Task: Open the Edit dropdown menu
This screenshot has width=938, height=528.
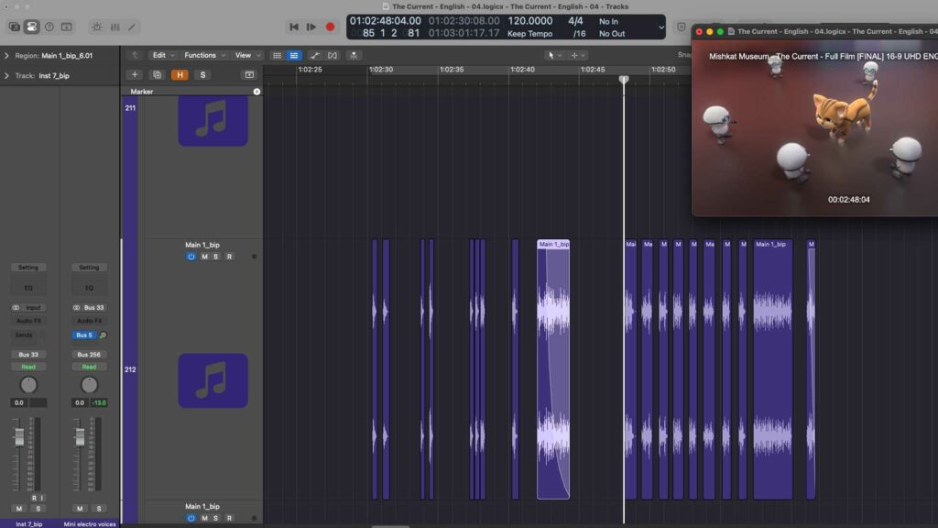Action: pos(163,55)
